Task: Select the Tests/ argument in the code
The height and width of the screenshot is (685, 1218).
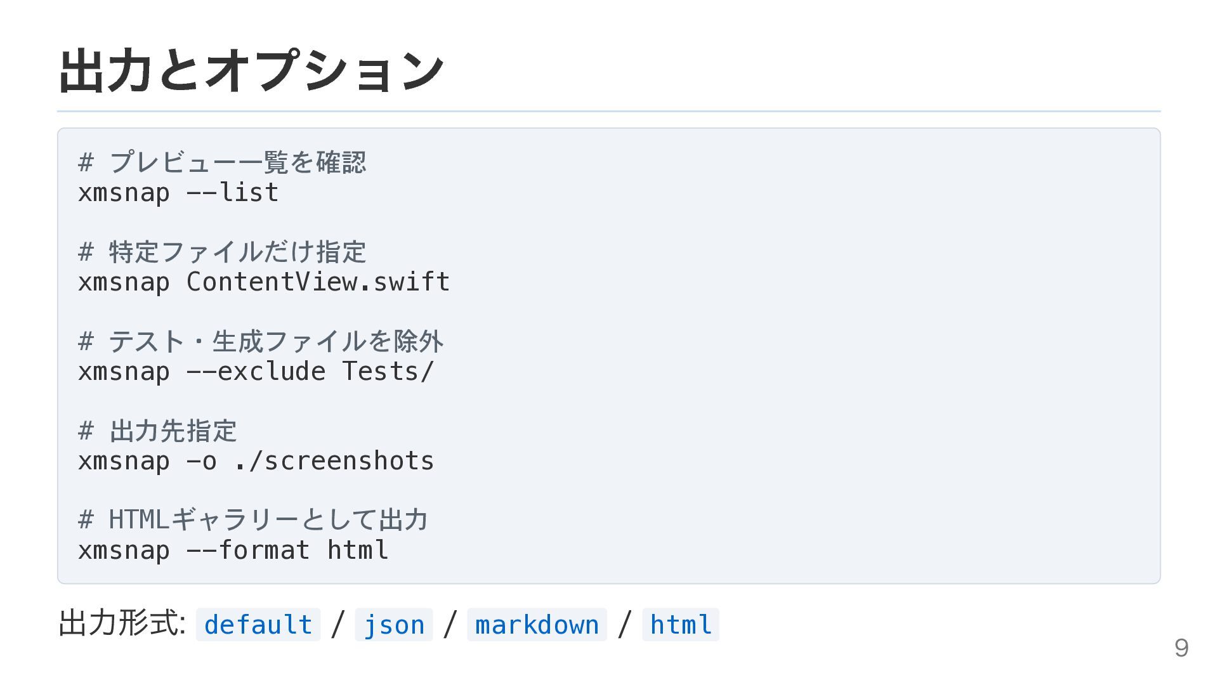Action: tap(388, 372)
